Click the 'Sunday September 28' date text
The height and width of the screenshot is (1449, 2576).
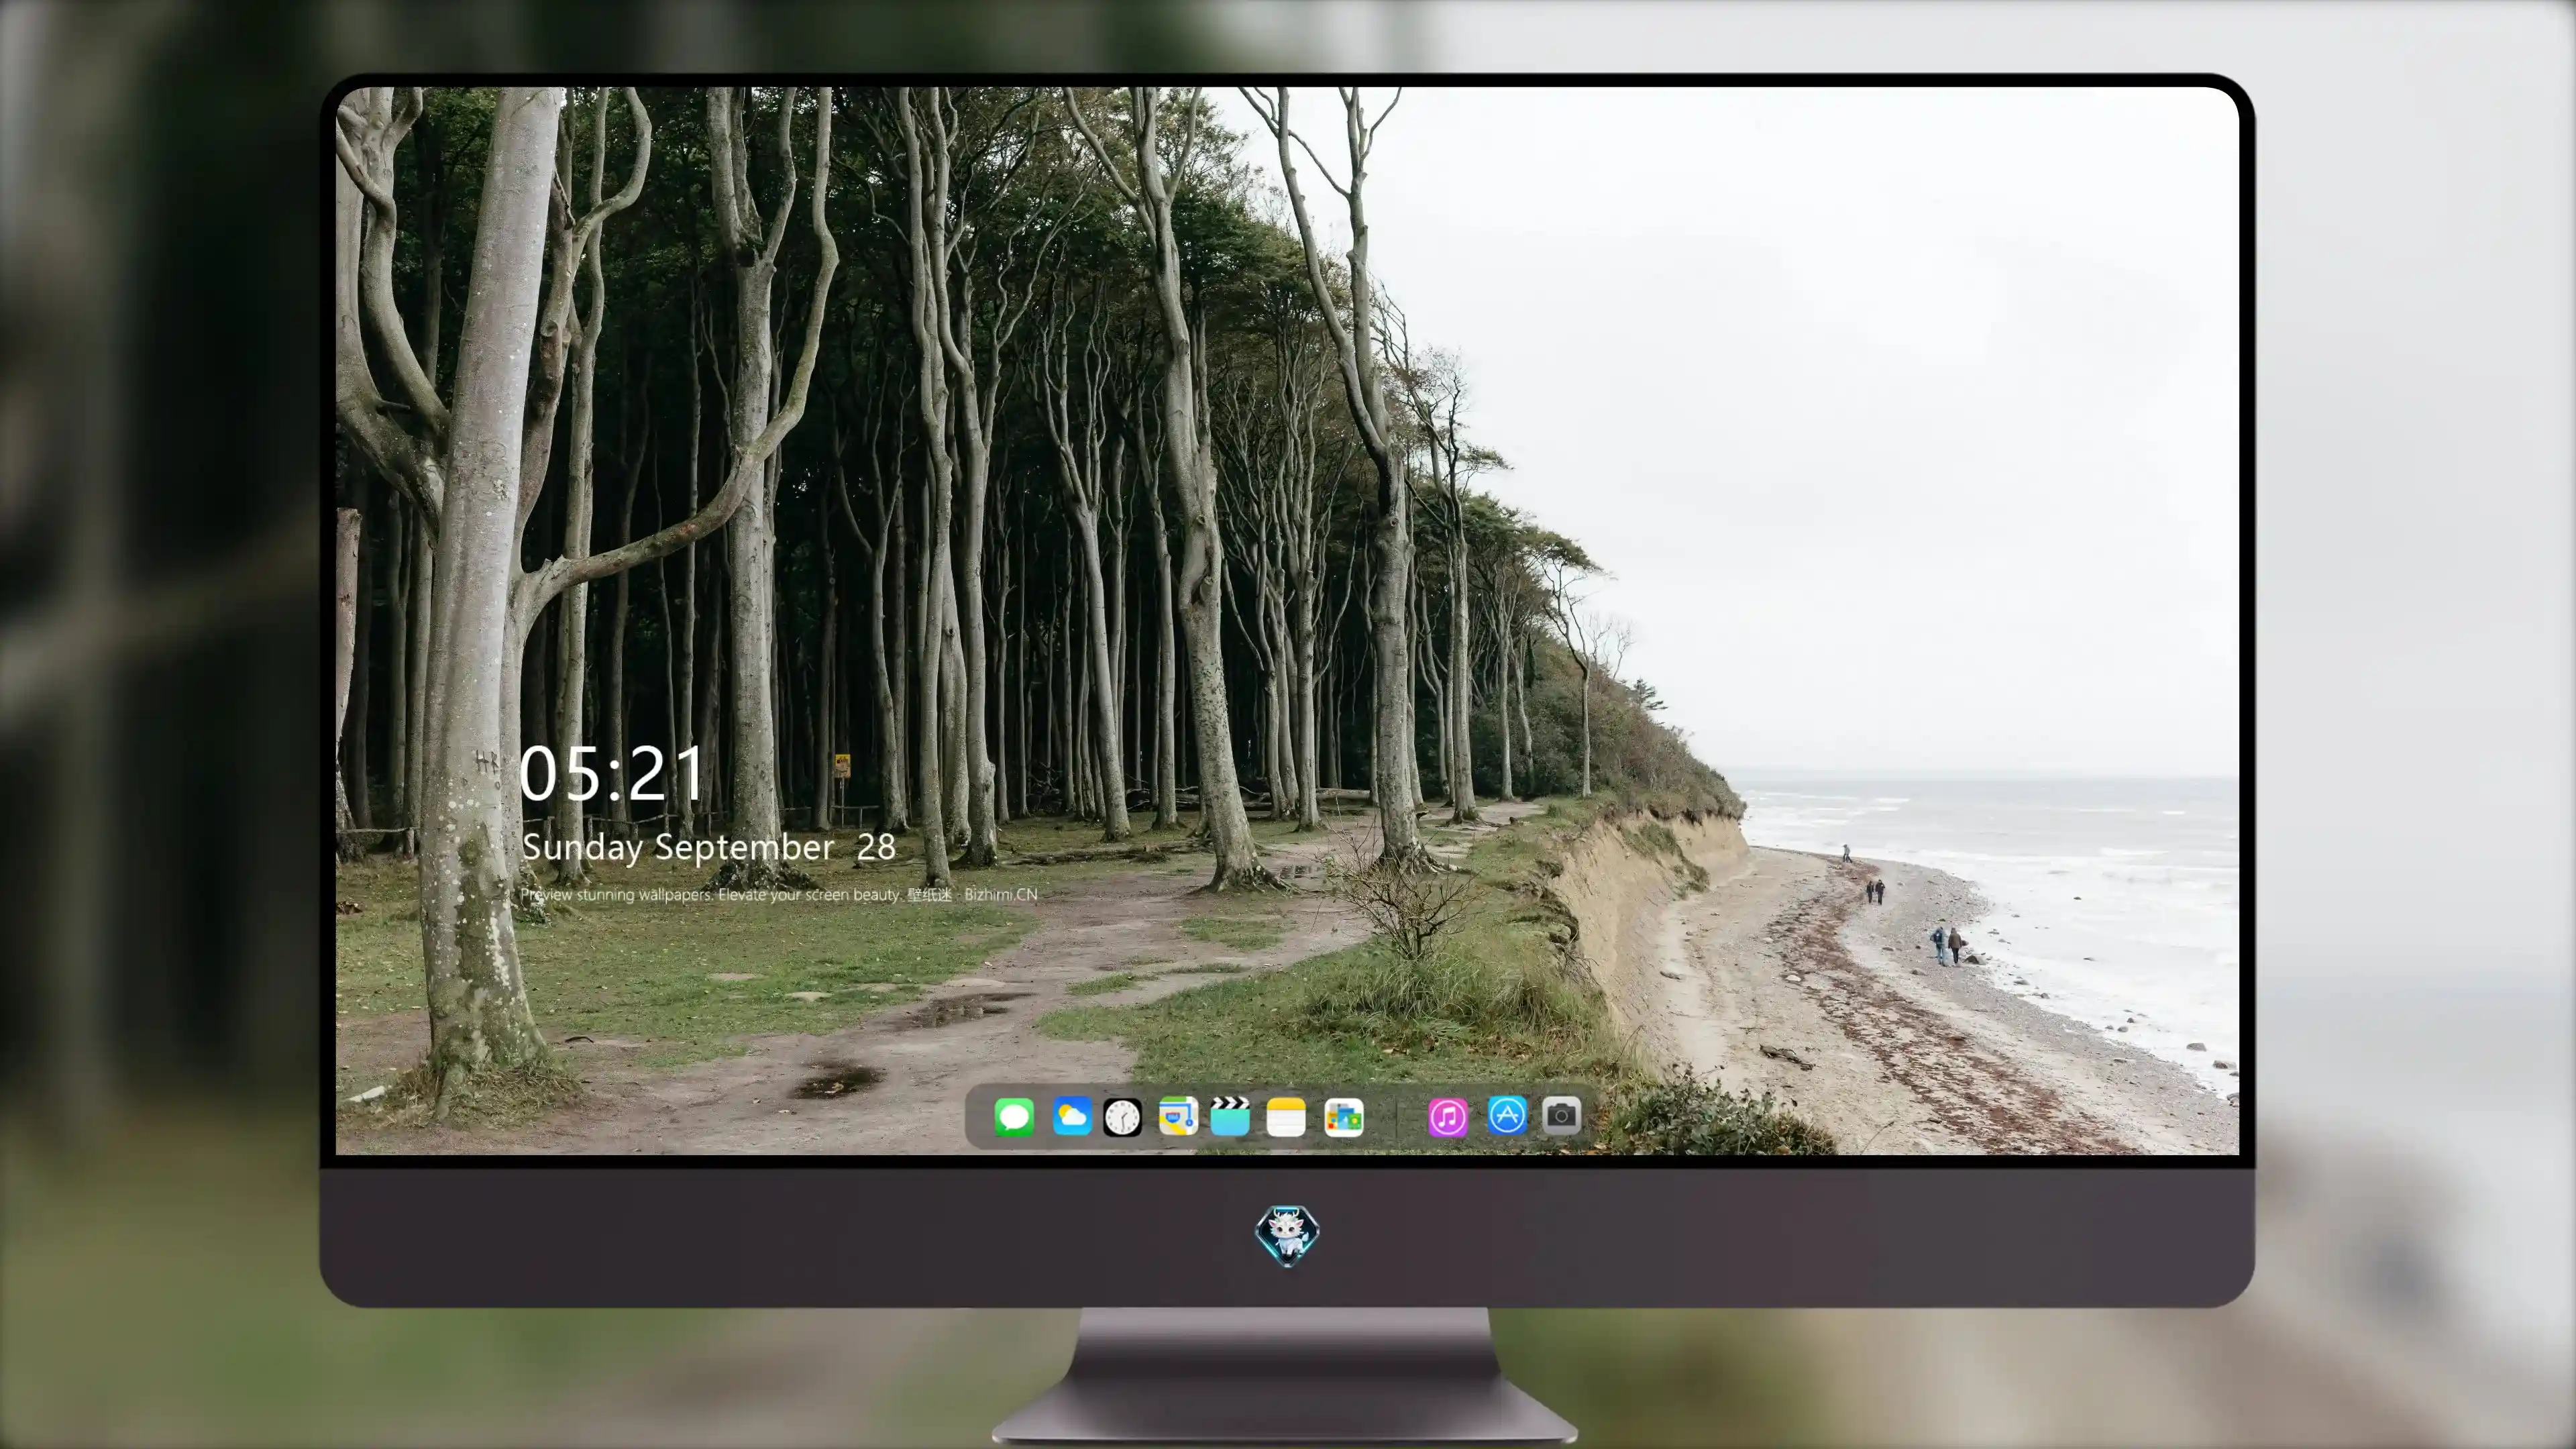[x=709, y=847]
